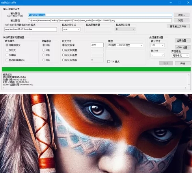Click the reset output folder button
The width and height of the screenshot is (192, 173).
coord(178,26)
